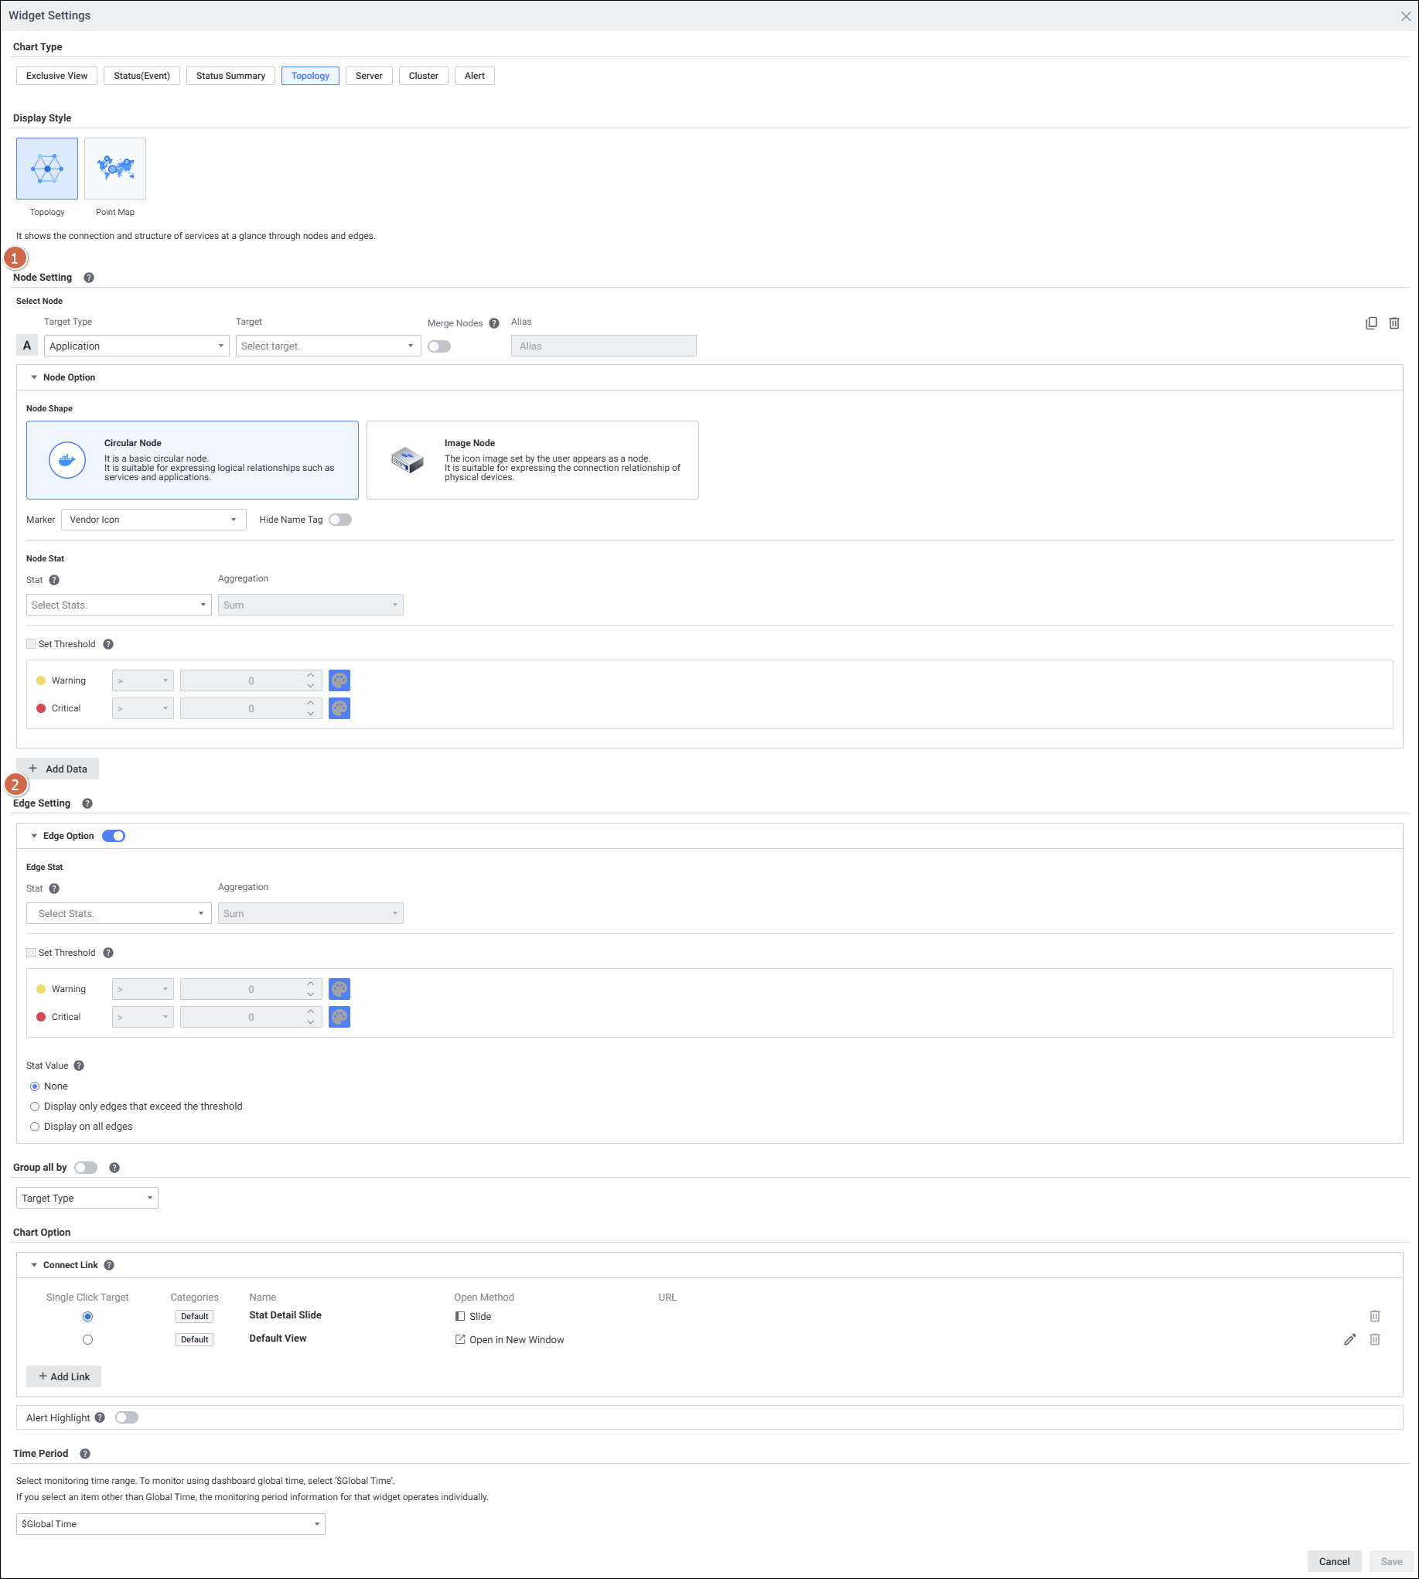1419x1579 pixels.
Task: Switch to Status Summary chart type
Action: 230,76
